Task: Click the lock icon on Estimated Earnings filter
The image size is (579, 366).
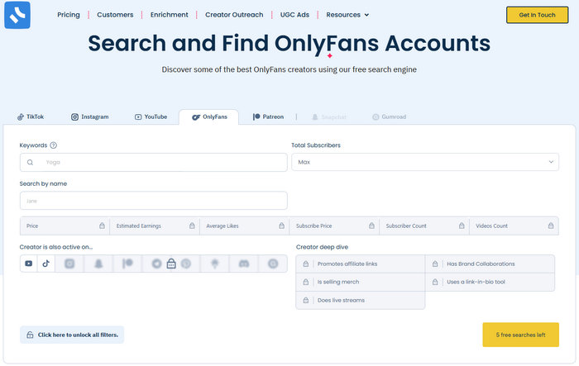Action: point(192,226)
